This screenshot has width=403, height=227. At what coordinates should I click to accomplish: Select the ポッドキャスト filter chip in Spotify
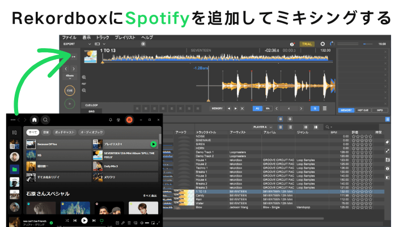pos(65,132)
